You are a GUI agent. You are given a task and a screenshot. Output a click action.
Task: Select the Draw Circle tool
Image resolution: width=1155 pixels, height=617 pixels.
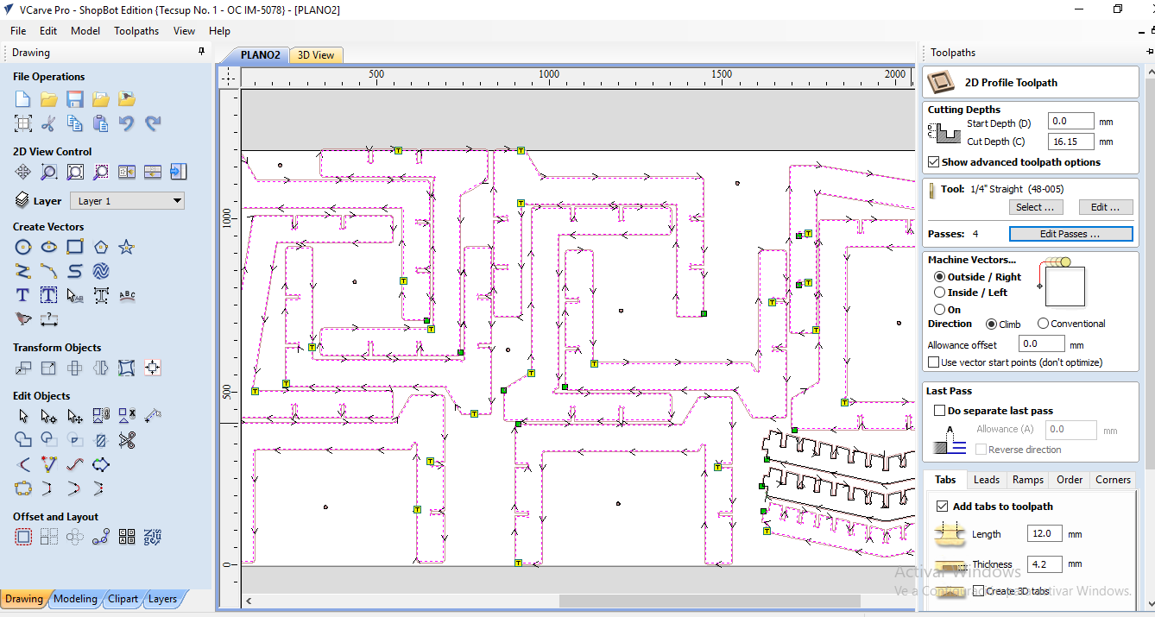click(x=23, y=248)
